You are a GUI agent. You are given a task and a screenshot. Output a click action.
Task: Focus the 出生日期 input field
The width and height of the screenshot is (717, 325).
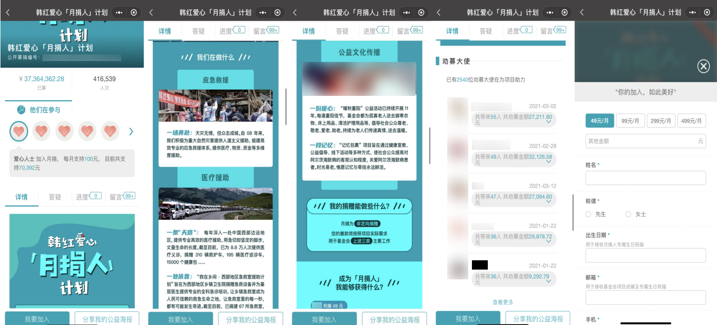coord(646,255)
